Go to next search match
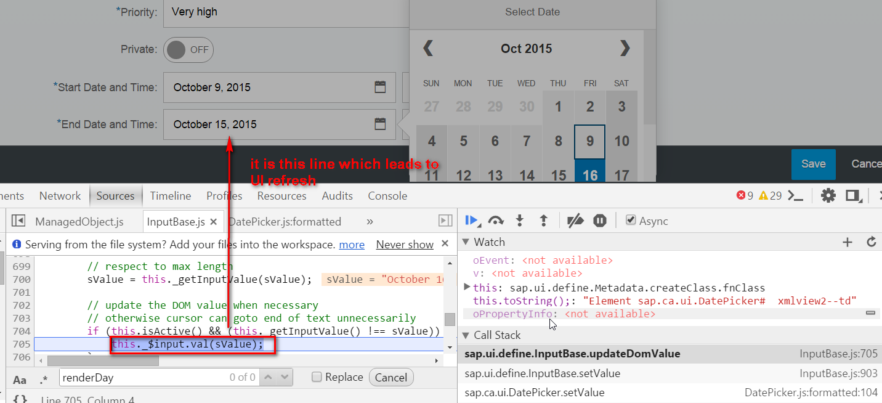The width and height of the screenshot is (882, 403). pyautogui.click(x=285, y=377)
